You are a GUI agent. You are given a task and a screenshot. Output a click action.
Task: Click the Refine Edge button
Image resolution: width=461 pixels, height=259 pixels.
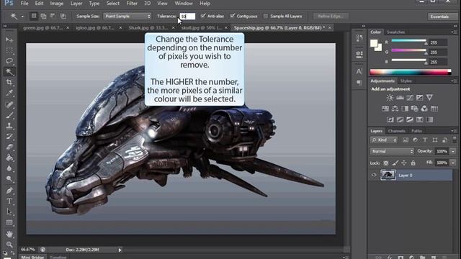[x=331, y=16]
